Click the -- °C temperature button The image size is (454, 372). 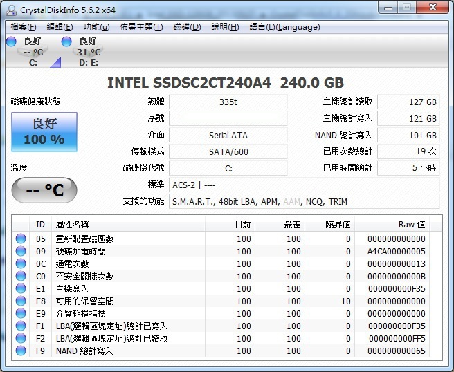[44, 190]
